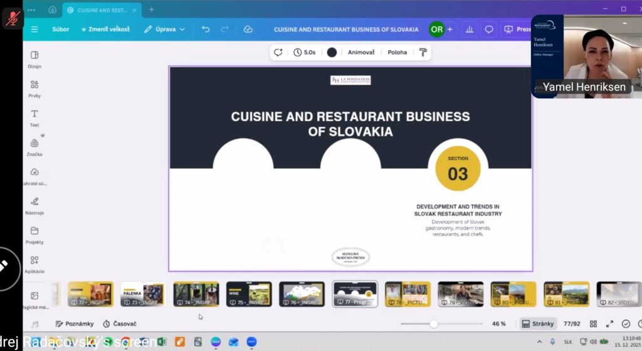Click the cloud save status icon
642x351 pixels.
248,29
